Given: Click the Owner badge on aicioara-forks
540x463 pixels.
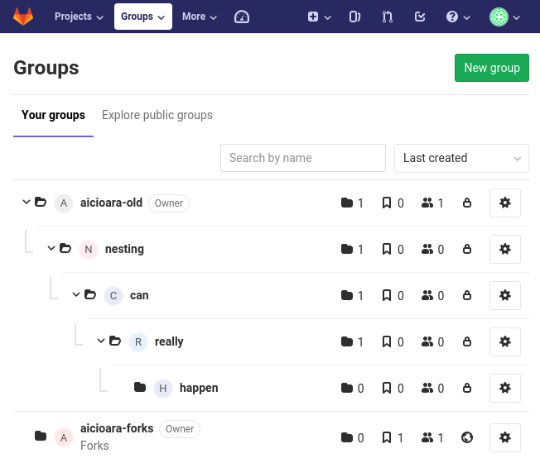Looking at the screenshot, I should point(180,429).
